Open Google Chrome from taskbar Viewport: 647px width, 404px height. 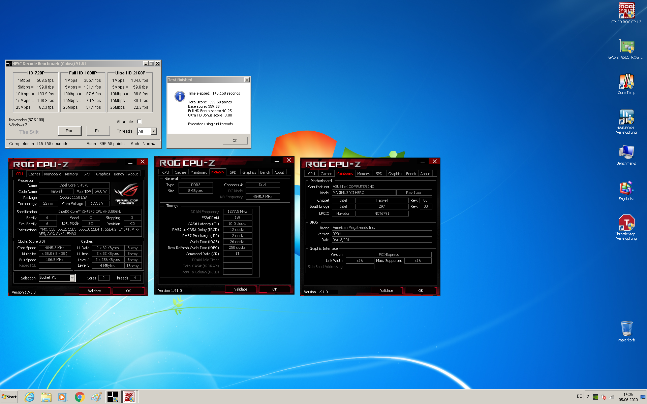click(80, 397)
